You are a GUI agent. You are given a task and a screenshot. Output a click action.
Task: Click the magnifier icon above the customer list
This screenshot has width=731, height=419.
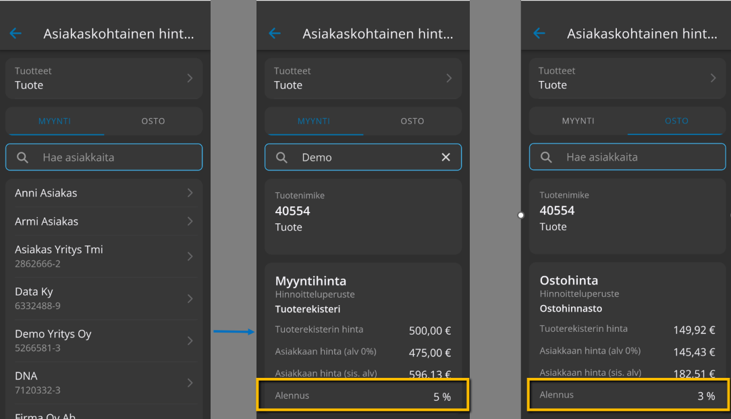(x=22, y=157)
